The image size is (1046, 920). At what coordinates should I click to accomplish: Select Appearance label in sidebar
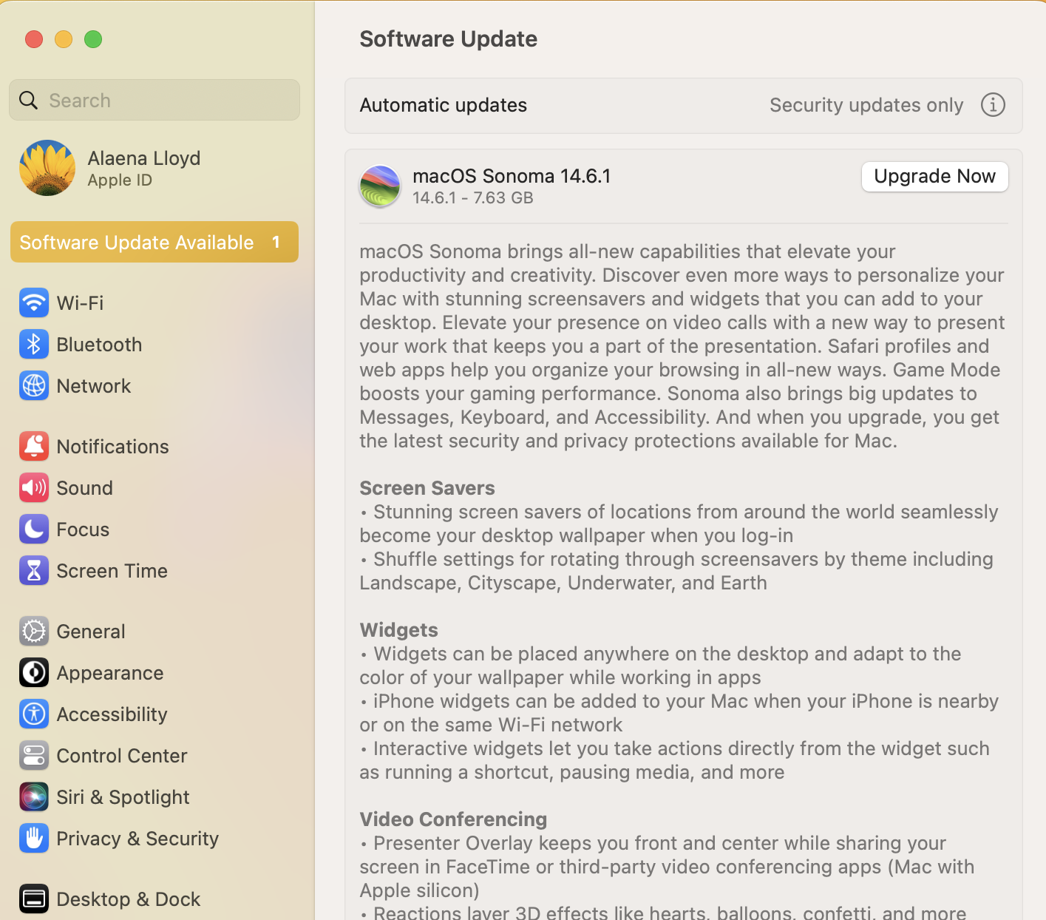point(110,673)
